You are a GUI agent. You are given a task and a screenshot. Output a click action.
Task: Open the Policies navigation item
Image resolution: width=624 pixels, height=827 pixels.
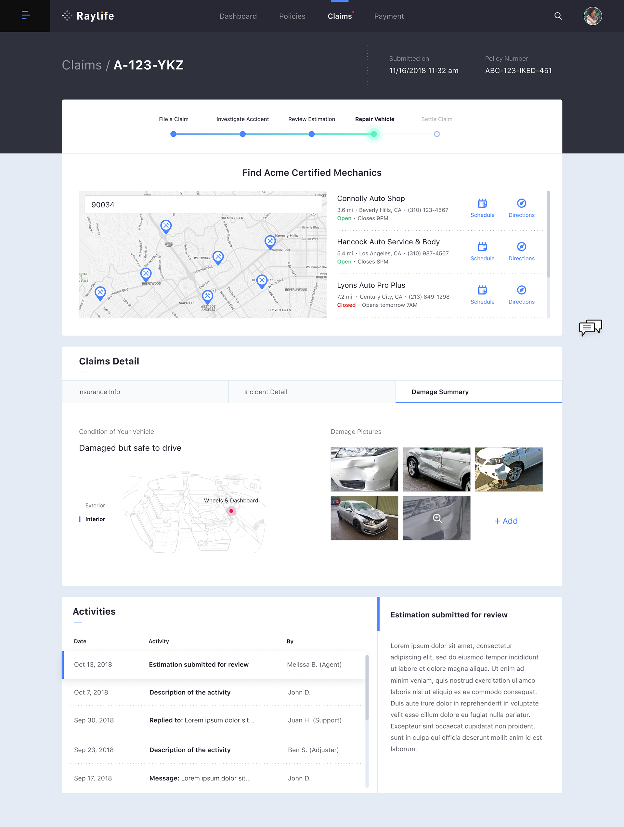(292, 16)
